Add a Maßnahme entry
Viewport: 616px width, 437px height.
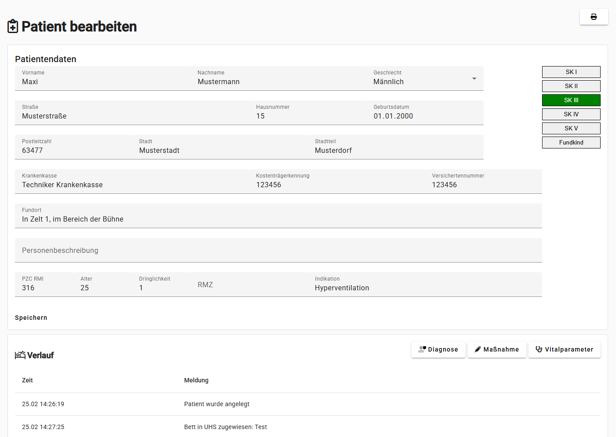pos(497,349)
